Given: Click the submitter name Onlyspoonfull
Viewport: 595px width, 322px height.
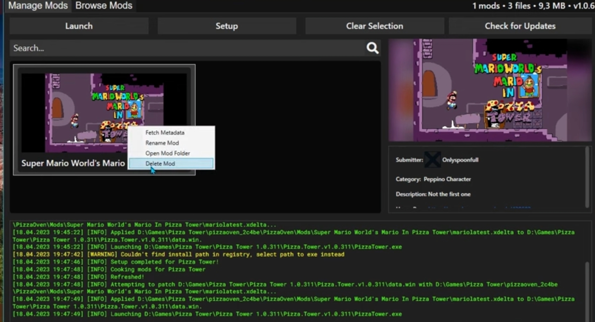Looking at the screenshot, I should click(x=460, y=160).
